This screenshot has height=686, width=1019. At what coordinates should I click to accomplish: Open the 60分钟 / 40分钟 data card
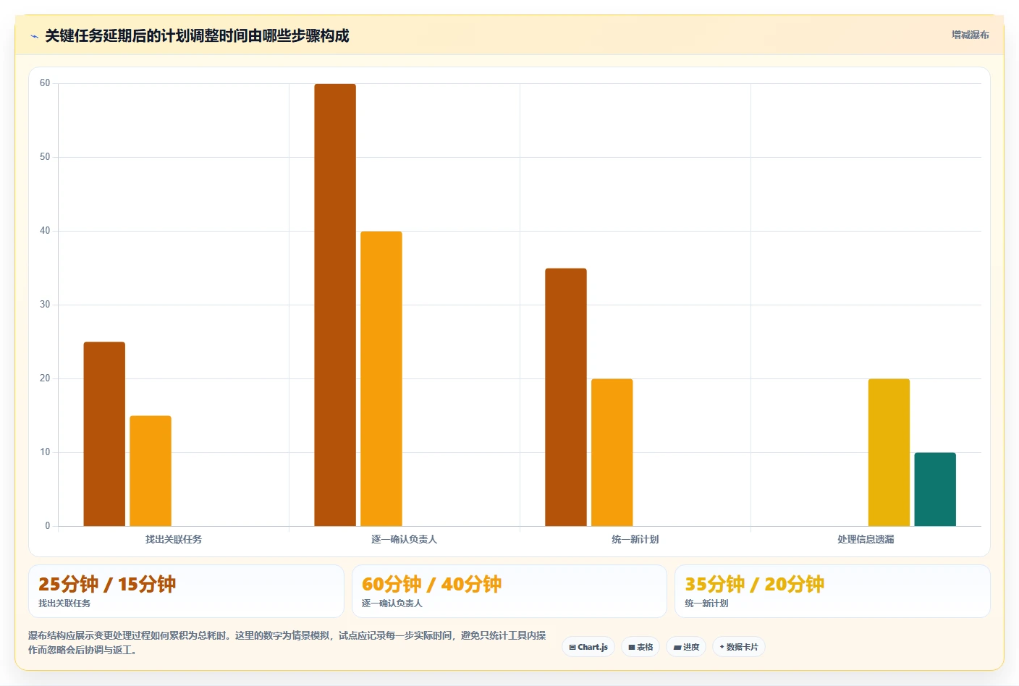(509, 591)
